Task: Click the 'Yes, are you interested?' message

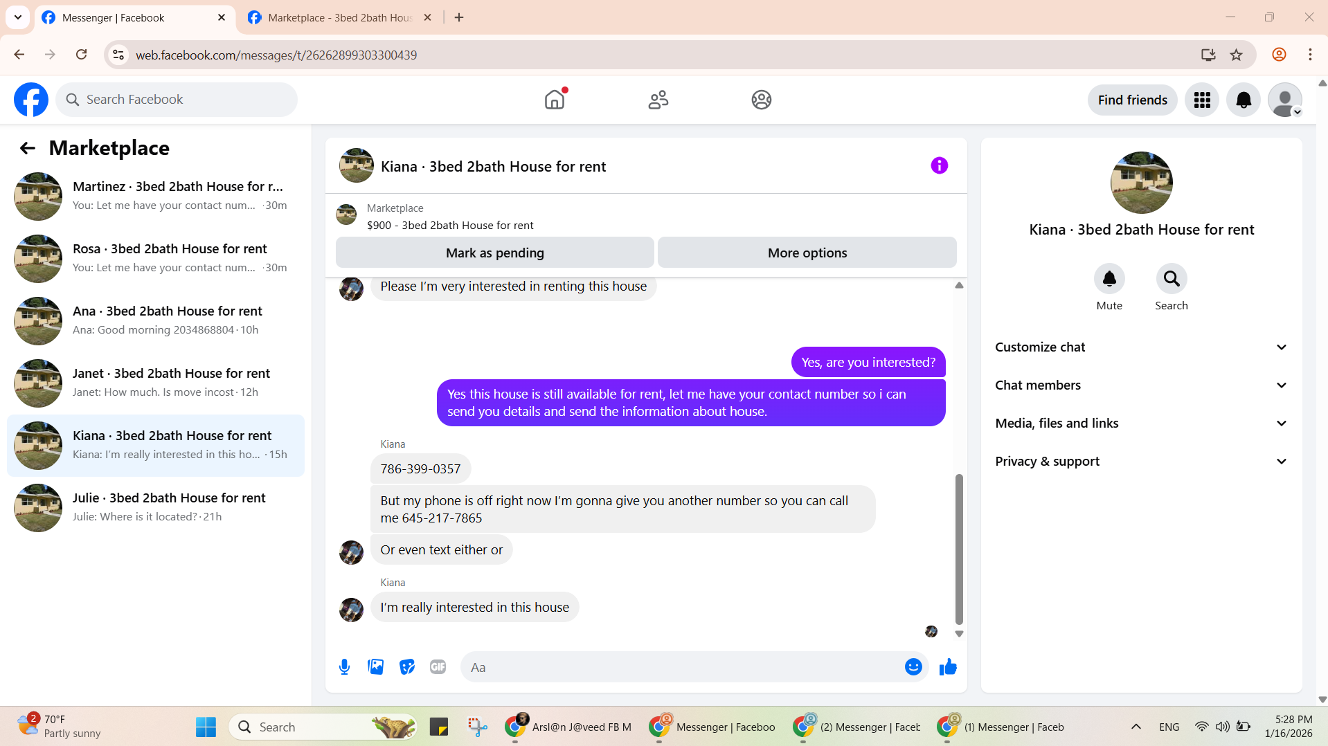Action: tap(868, 363)
